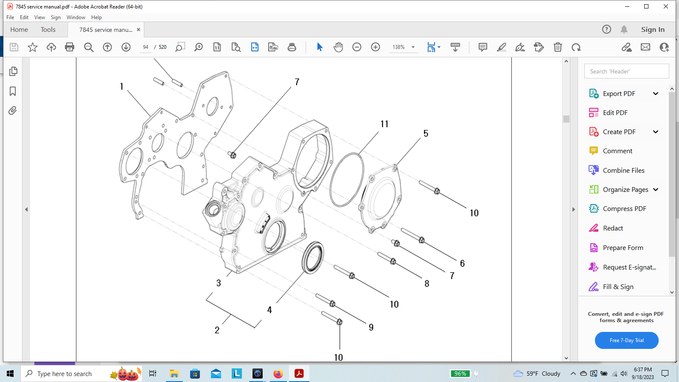Screen dimensions: 679x382
Task: Expand the Organize Pages chevron
Action: (x=656, y=190)
